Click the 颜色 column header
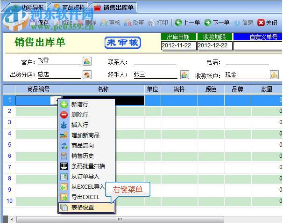Screen dimensions: 283x223 (x=211, y=89)
